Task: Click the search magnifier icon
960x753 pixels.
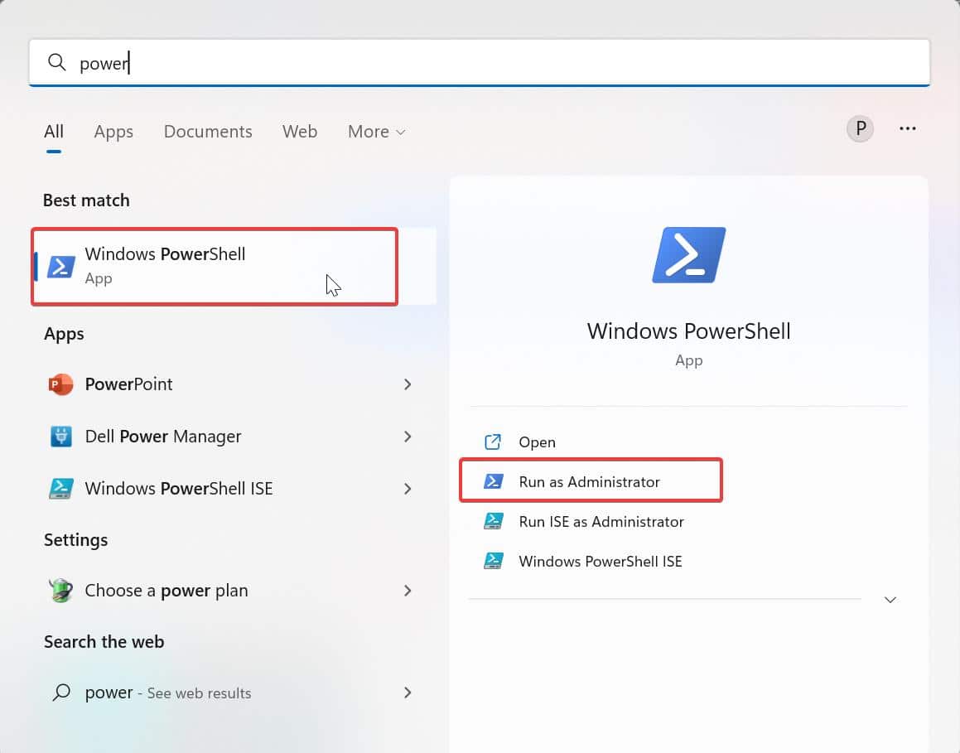Action: coord(56,62)
